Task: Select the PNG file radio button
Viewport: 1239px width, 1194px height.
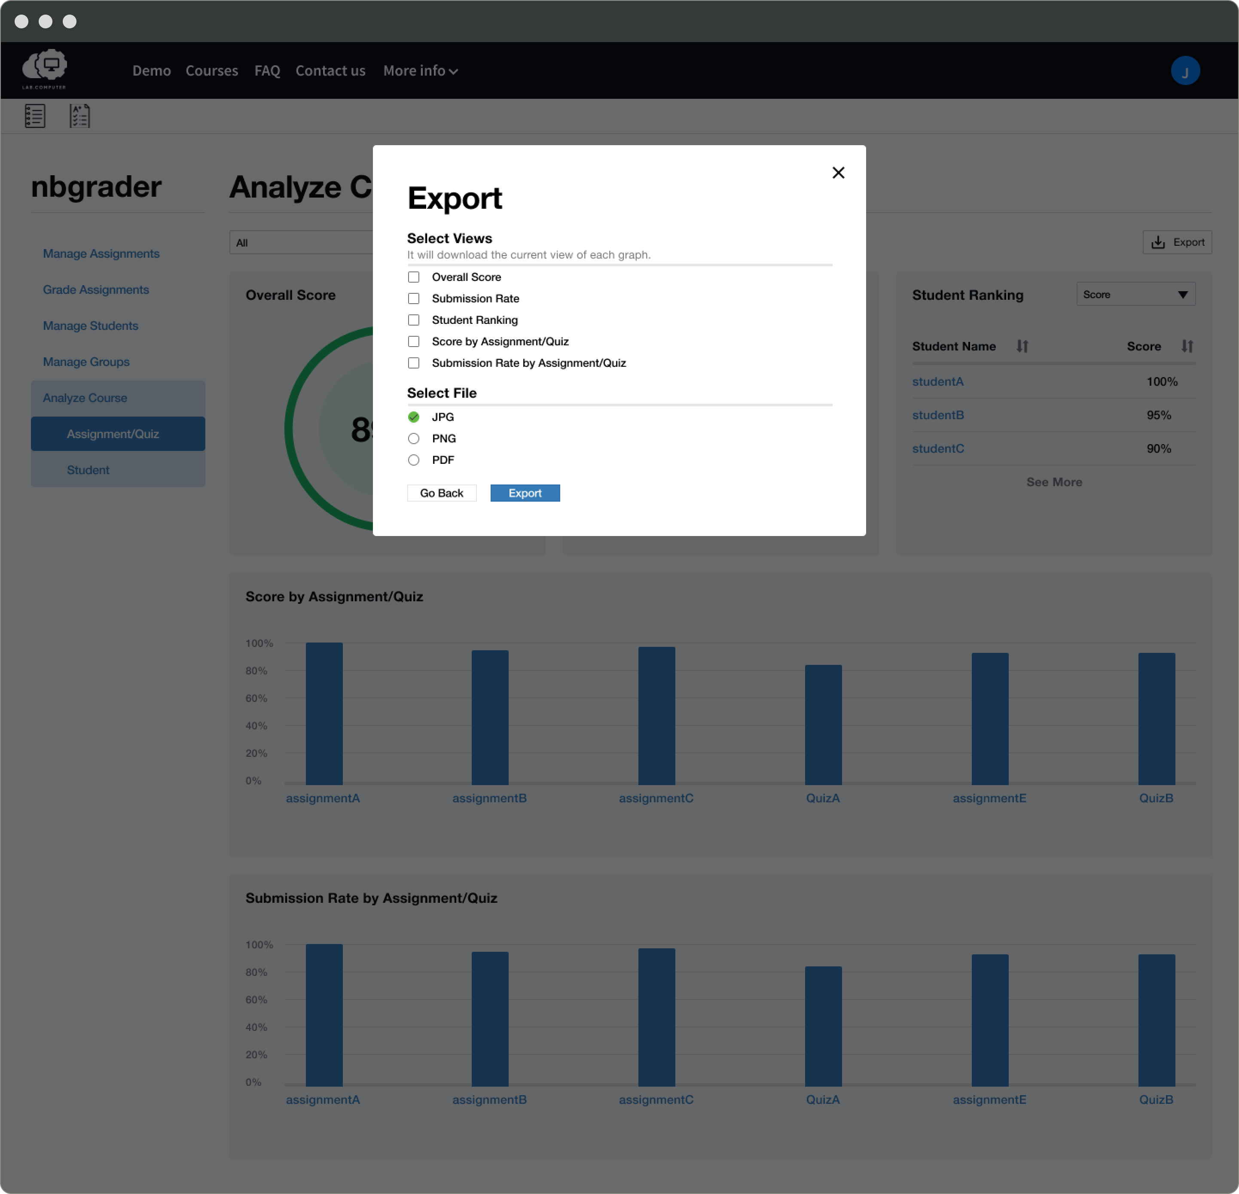Action: coord(413,439)
